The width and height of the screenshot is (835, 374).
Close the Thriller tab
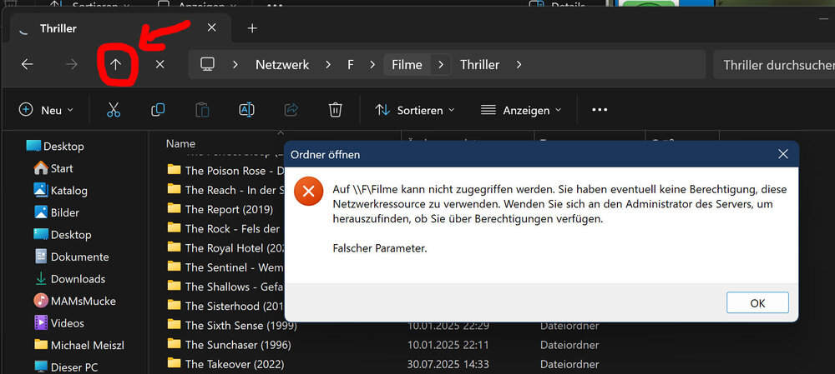point(211,27)
